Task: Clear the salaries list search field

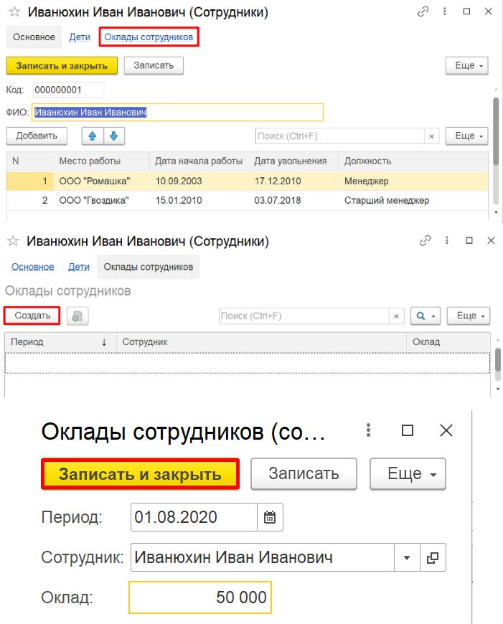Action: point(396,316)
